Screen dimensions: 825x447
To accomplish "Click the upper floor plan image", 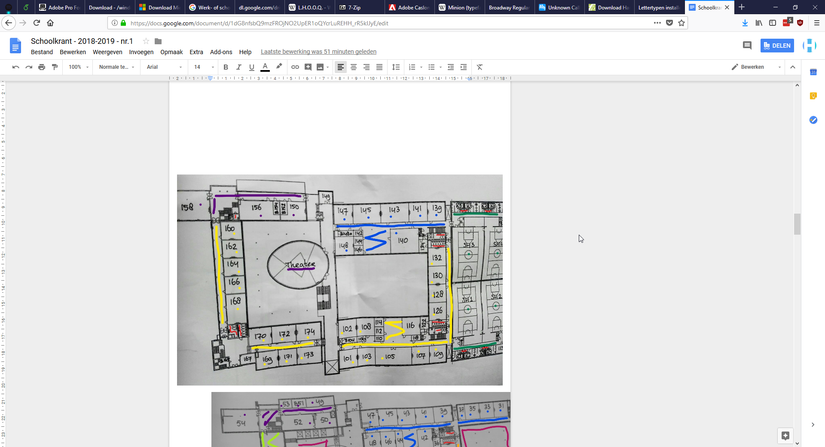I will coord(339,280).
